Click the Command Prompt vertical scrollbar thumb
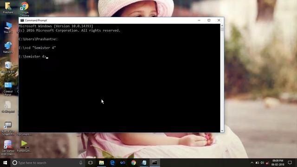Image resolution: width=297 pixels, height=167 pixels. (222, 29)
